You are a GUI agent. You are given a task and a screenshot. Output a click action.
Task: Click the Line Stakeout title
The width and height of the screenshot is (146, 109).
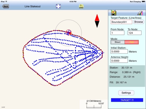tap(33, 6)
